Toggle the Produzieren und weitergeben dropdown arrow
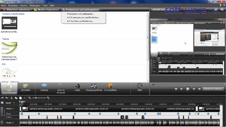 click(x=99, y=10)
